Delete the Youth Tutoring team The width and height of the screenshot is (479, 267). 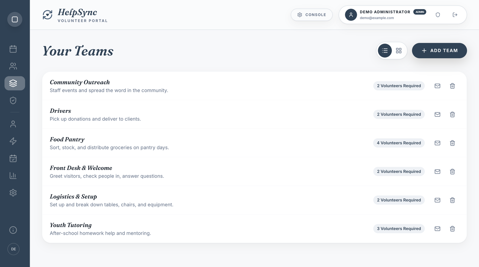point(452,229)
